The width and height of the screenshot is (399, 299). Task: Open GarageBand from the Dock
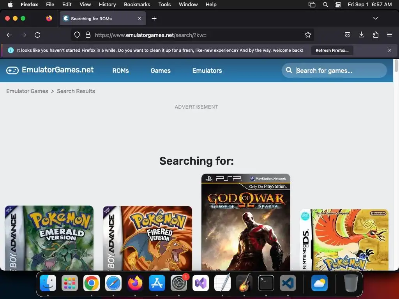coord(244,283)
